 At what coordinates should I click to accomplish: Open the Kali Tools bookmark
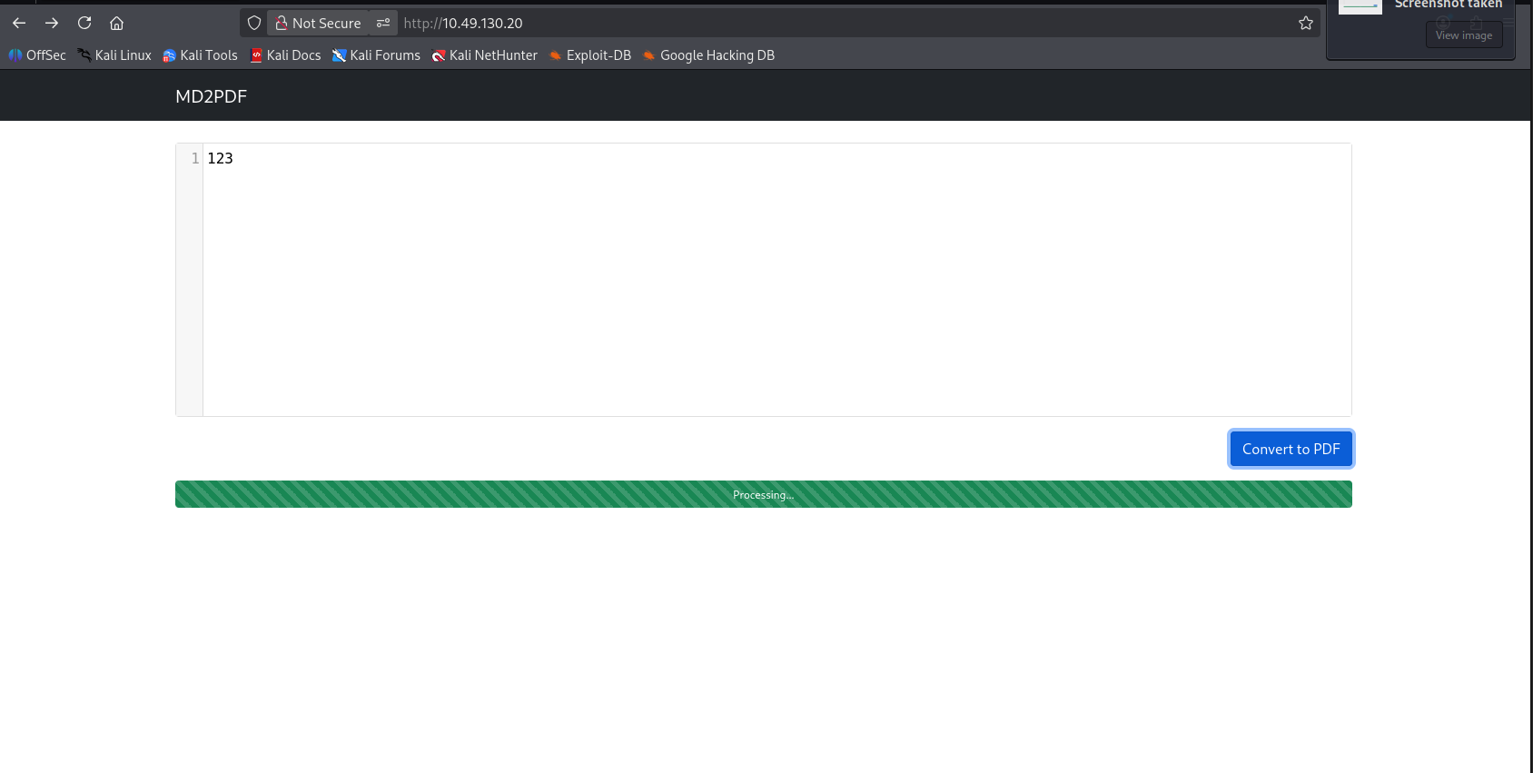pos(200,55)
